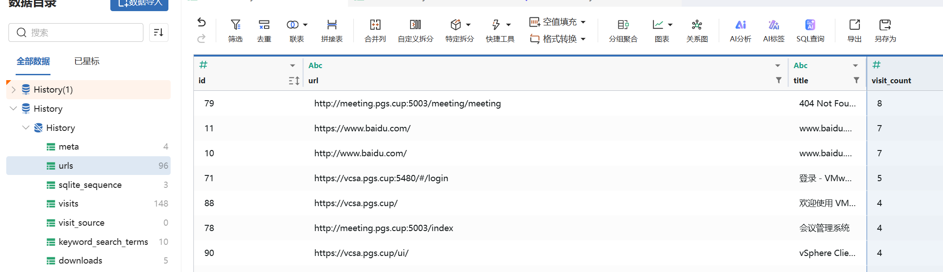Viewport: 943px width, 272px height.
Task: Select the meta table
Action: [88, 147]
